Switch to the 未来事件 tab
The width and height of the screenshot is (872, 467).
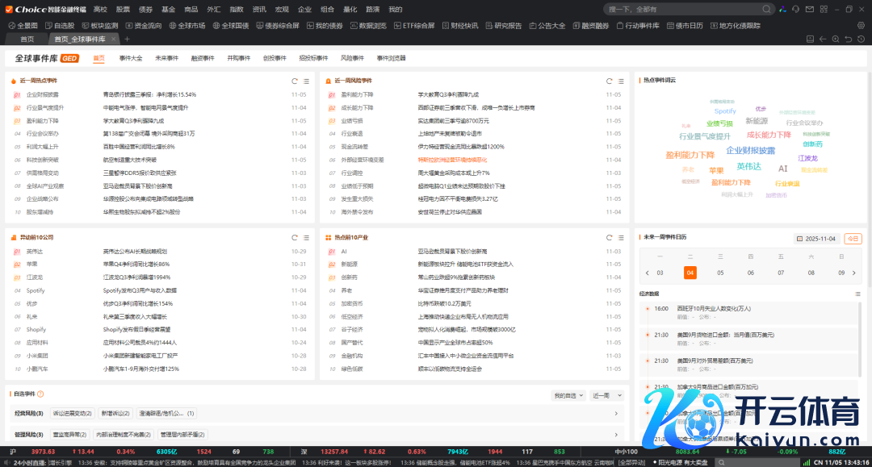[x=166, y=58]
